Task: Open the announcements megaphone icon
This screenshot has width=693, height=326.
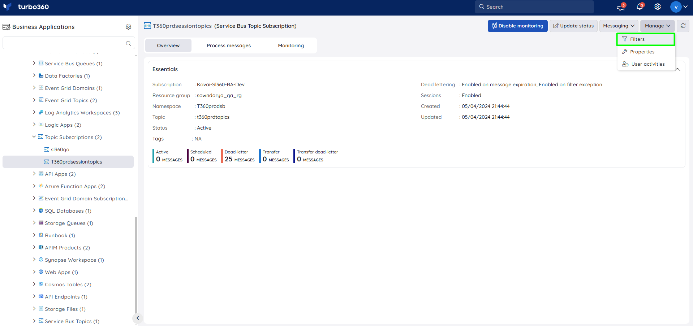Action: click(620, 7)
